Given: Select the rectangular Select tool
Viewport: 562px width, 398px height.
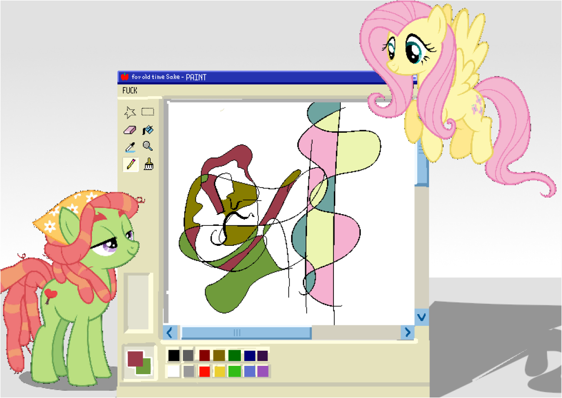Looking at the screenshot, I should (x=149, y=111).
